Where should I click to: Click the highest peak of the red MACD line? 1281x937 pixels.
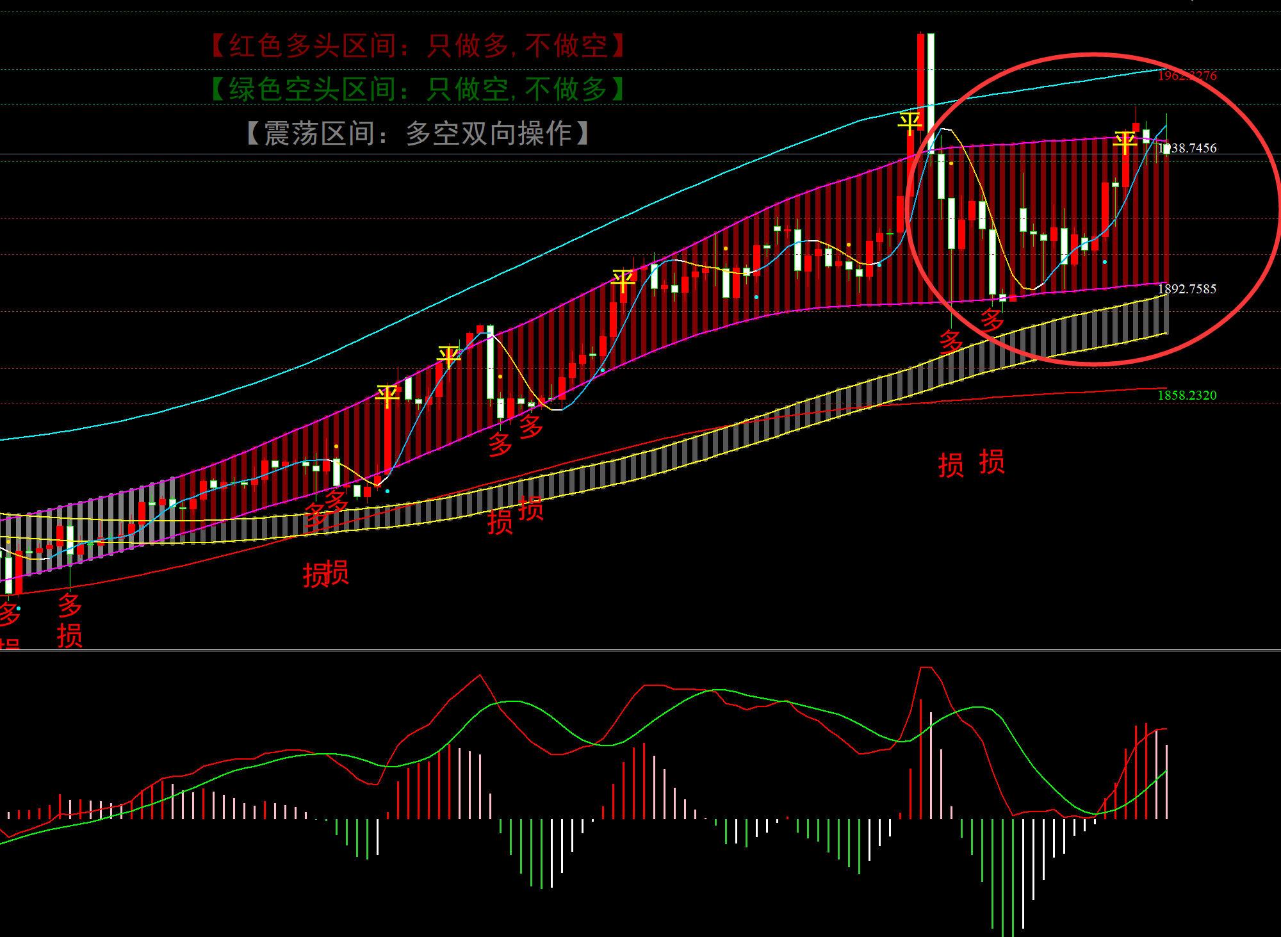[926, 668]
